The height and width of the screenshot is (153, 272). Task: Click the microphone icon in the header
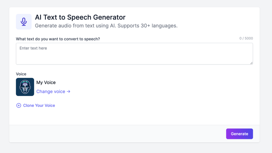24,22
